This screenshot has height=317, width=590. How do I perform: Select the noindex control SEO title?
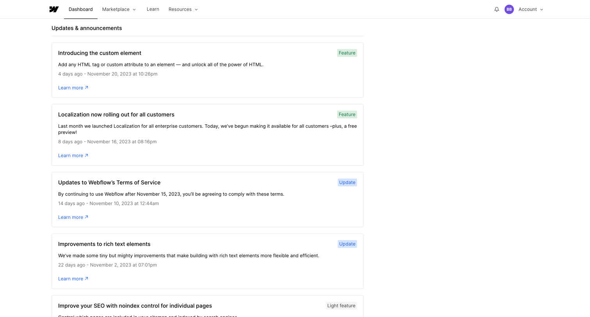(135, 306)
